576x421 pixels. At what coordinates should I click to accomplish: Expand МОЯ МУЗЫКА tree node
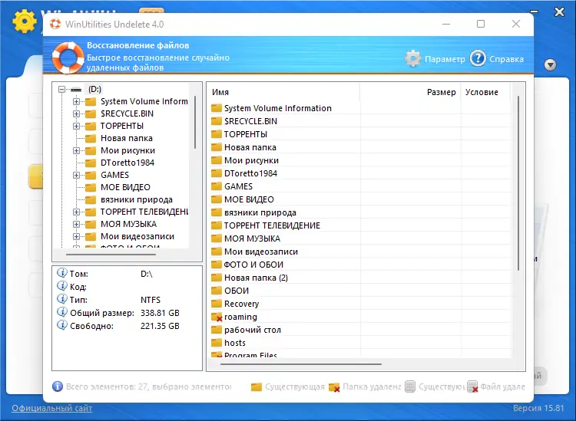76,225
